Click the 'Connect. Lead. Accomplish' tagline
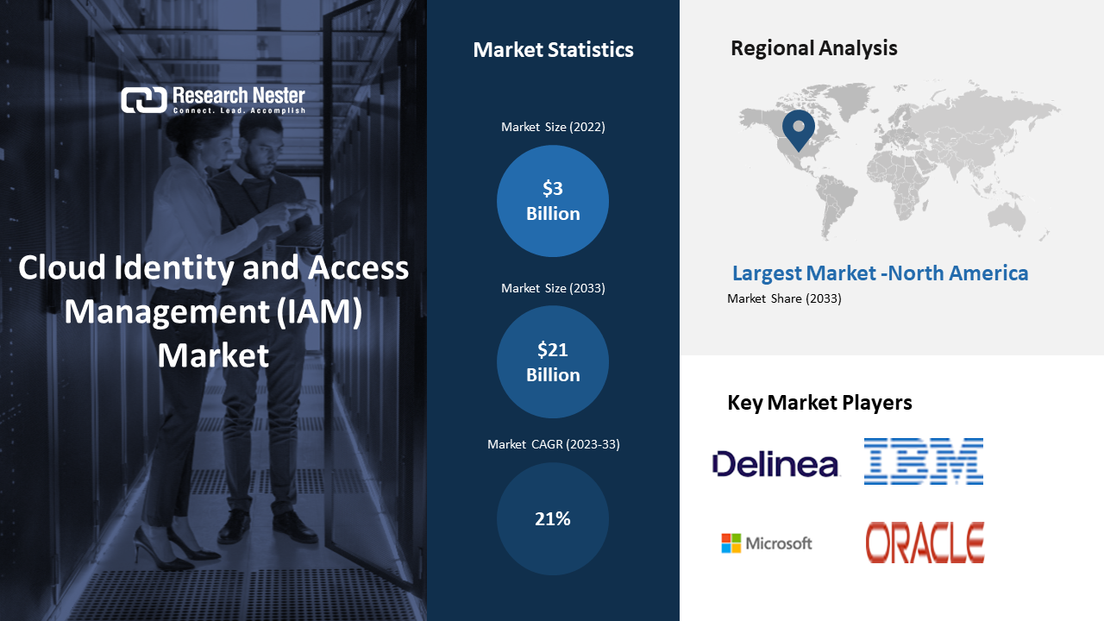The height and width of the screenshot is (621, 1104). click(x=239, y=110)
